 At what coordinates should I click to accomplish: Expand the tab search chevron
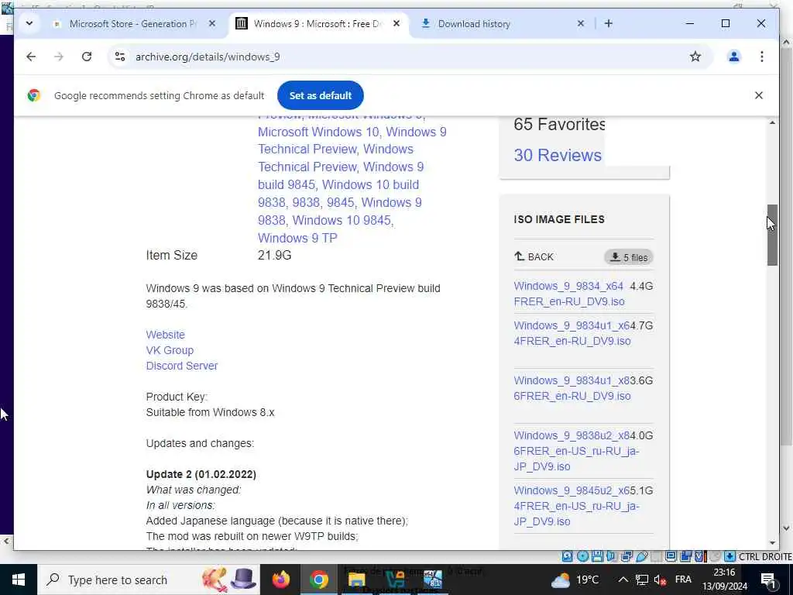29,23
